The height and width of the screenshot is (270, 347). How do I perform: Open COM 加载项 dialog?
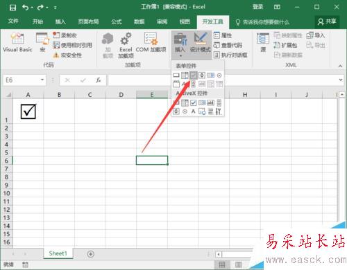tap(151, 42)
